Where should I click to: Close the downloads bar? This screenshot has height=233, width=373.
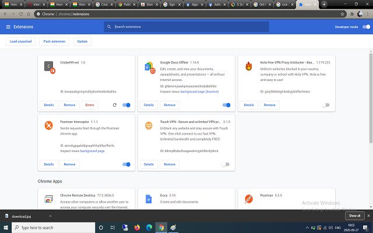coord(368,216)
